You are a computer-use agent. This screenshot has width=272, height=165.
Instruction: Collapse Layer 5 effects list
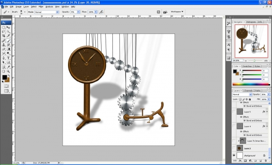[267, 112]
